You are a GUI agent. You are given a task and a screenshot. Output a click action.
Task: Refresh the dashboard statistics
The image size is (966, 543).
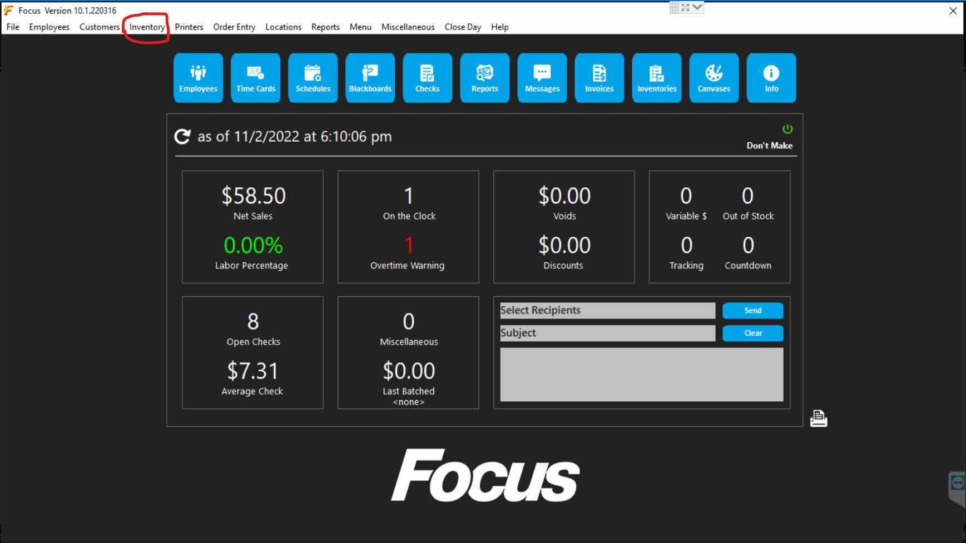point(182,136)
